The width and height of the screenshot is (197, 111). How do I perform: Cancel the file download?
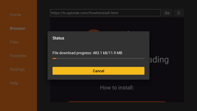(x=98, y=71)
